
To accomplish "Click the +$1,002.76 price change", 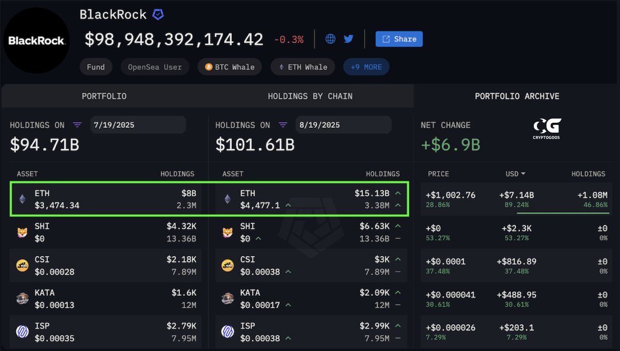I will click(451, 195).
